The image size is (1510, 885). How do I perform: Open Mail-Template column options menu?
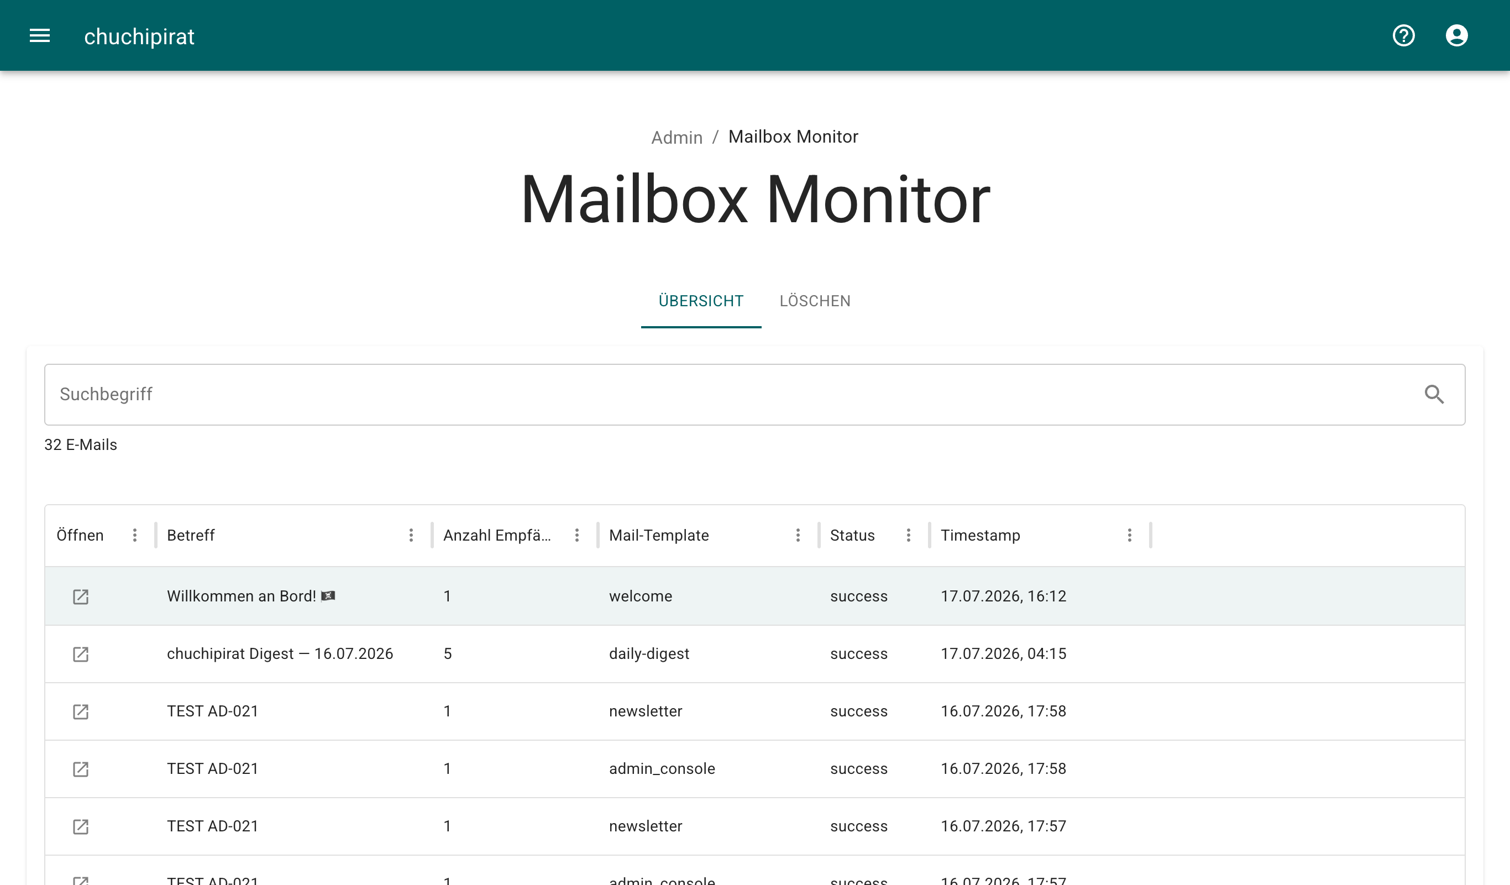tap(798, 535)
